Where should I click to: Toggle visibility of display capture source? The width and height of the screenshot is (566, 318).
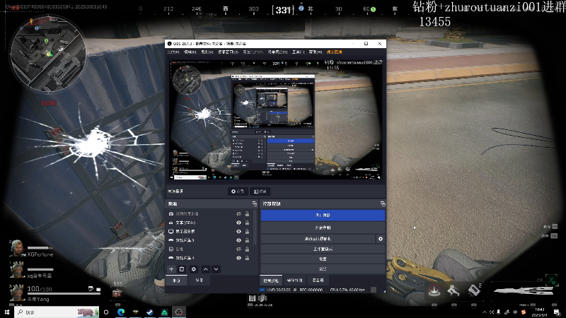coord(238,232)
